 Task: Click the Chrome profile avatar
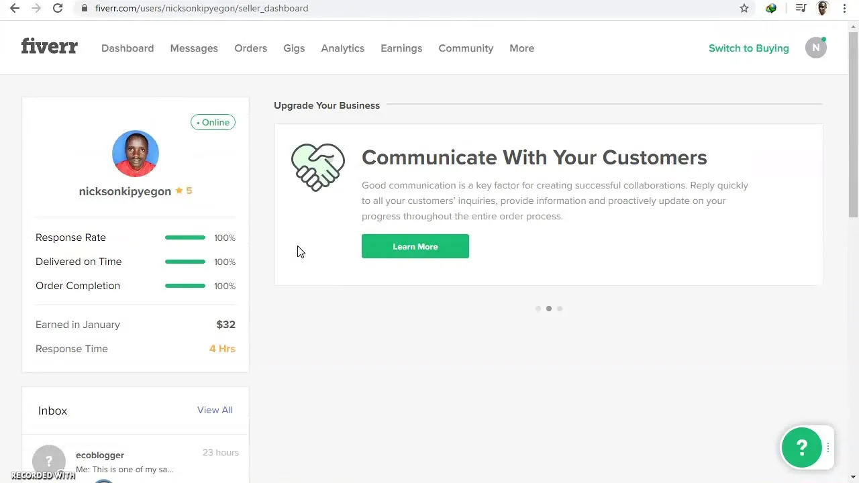tap(823, 8)
